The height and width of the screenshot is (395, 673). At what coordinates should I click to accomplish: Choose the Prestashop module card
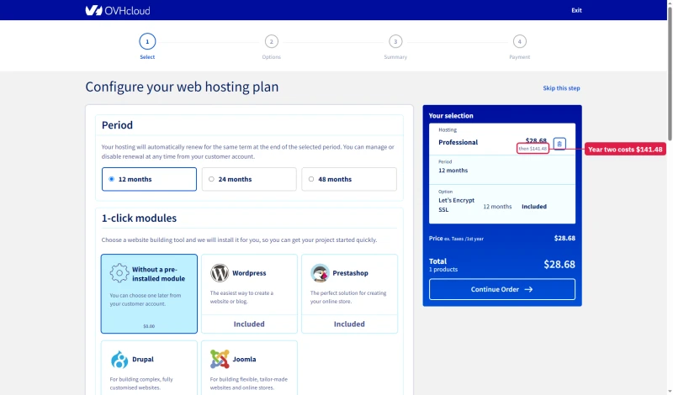(x=349, y=294)
